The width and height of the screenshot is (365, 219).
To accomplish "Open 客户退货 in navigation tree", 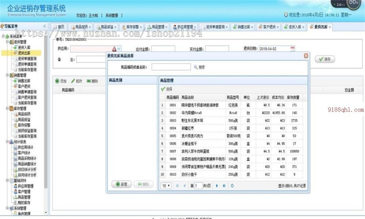I will (24, 86).
